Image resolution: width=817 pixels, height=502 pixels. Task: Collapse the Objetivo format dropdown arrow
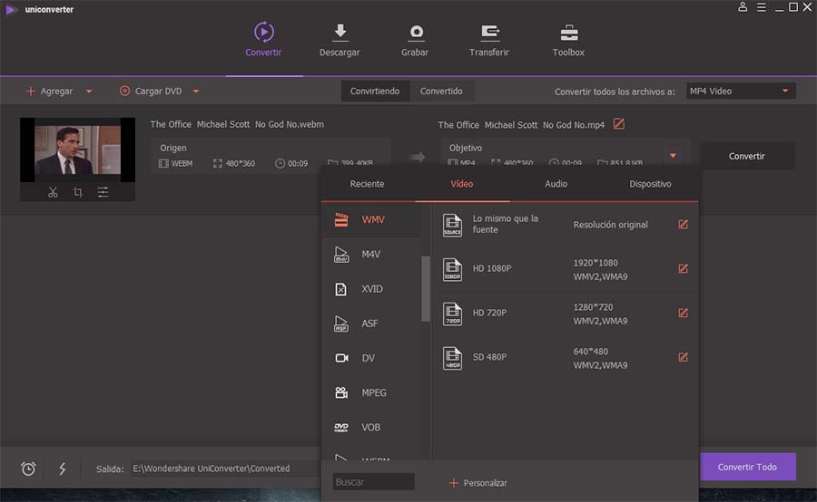(x=673, y=155)
